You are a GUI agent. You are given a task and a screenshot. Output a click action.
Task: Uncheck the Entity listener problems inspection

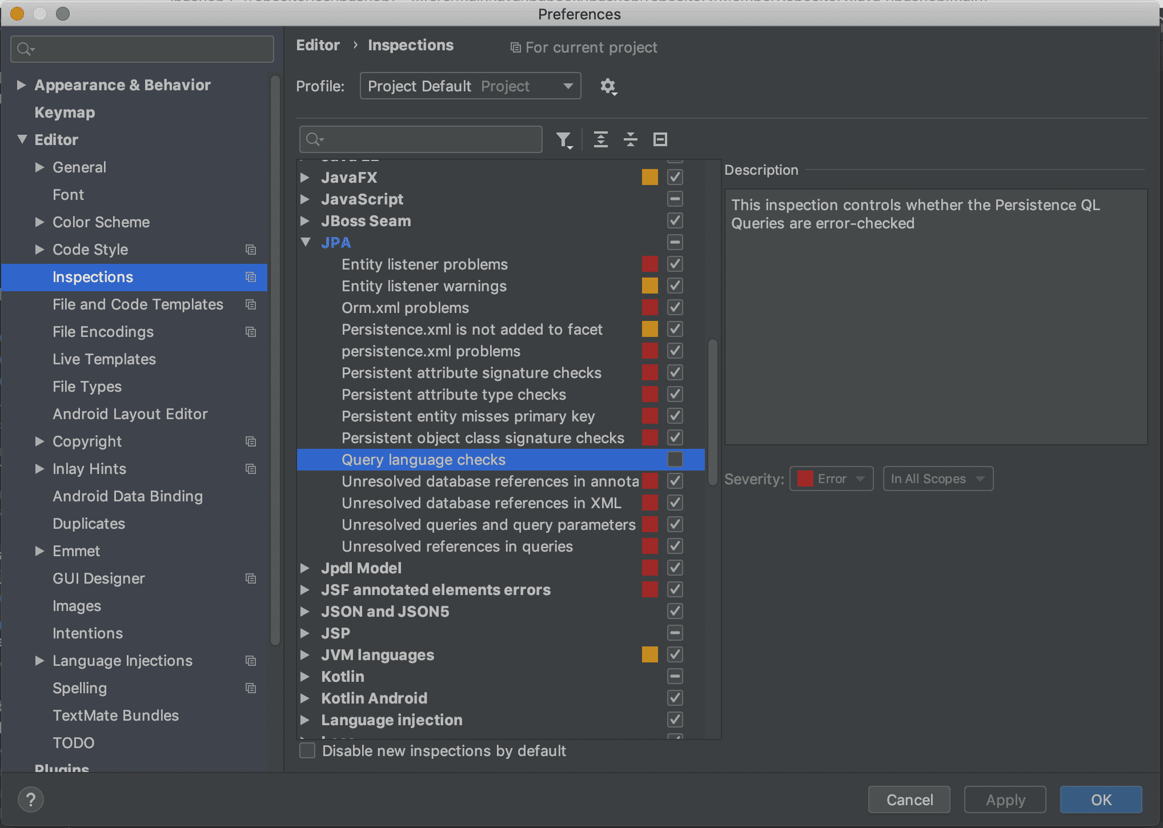pyautogui.click(x=675, y=264)
